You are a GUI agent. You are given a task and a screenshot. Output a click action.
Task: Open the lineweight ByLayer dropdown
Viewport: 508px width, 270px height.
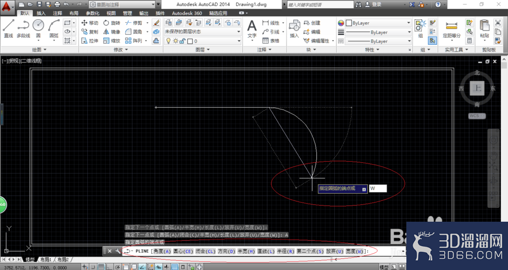[x=378, y=32]
